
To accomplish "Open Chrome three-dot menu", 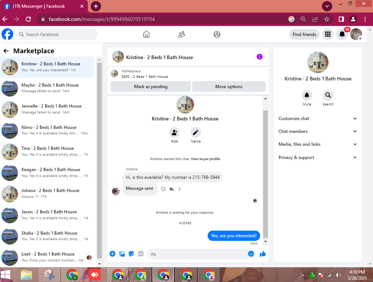I will (365, 19).
